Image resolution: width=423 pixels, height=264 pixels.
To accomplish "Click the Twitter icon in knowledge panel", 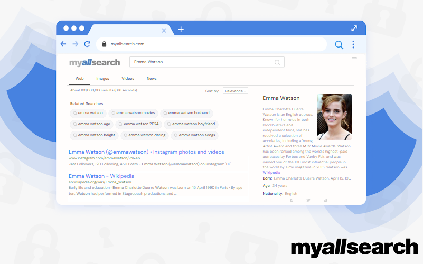I will pyautogui.click(x=308, y=200).
